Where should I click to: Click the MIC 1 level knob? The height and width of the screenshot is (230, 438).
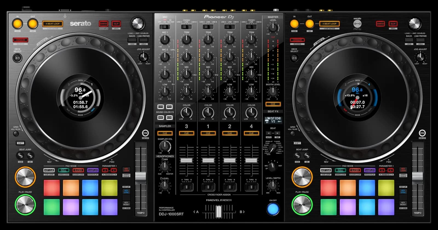tap(165, 40)
